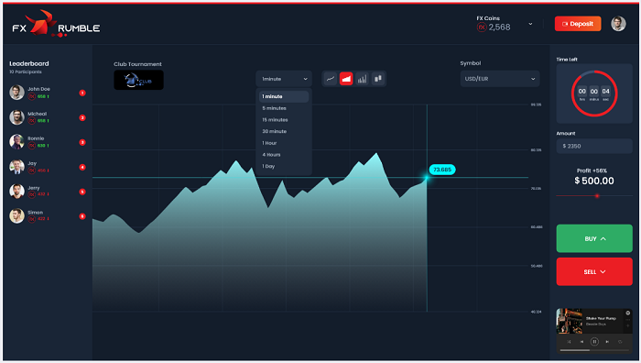The image size is (641, 363).
Task: Pause the playing song
Action: click(x=594, y=342)
